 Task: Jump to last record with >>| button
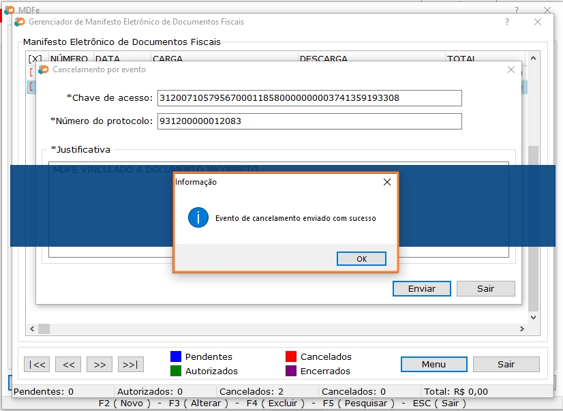point(131,365)
